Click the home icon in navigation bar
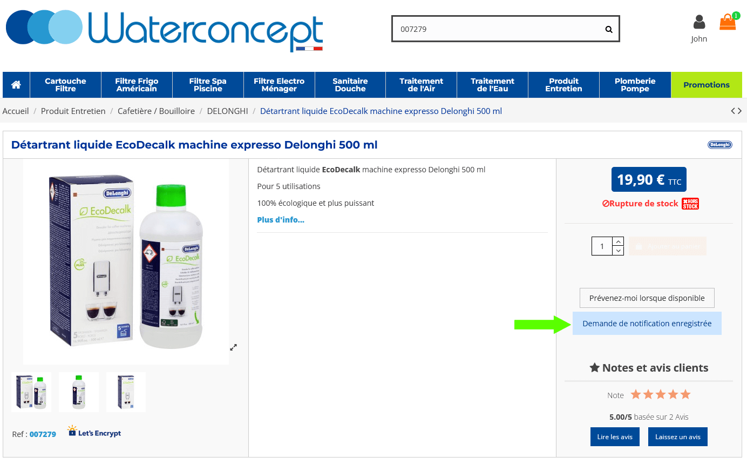Viewport: 747px width, 464px height. click(16, 85)
